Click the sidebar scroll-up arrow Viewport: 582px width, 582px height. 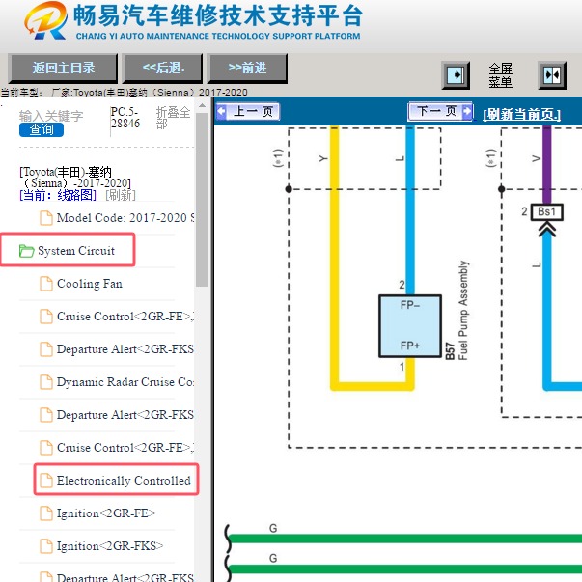203,106
